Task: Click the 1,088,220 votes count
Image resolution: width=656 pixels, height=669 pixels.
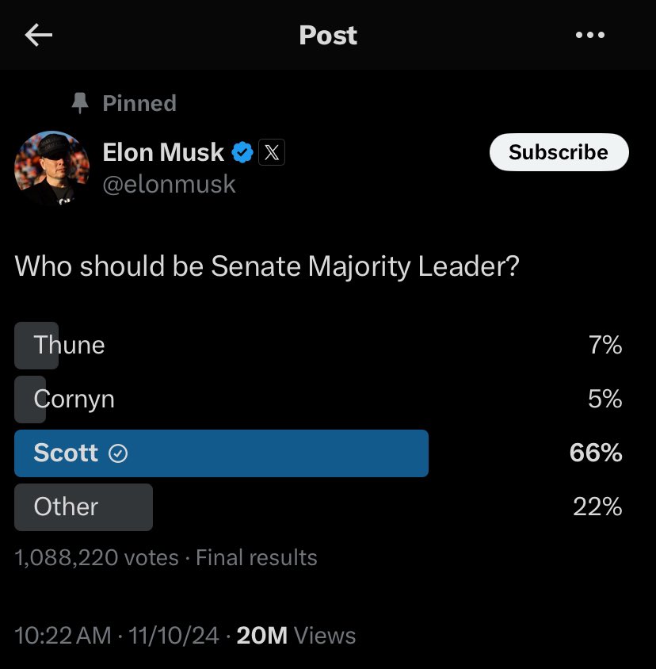Action: pos(97,558)
